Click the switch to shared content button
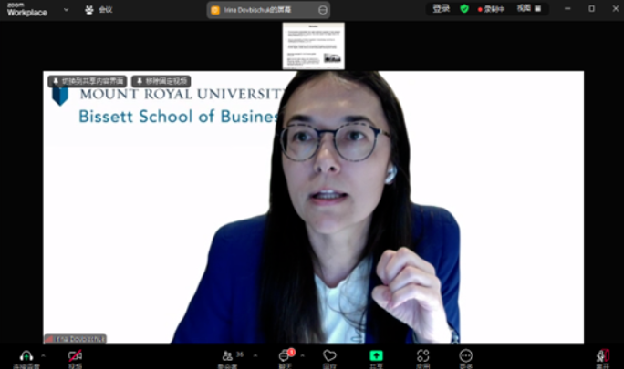624x369 pixels. pyautogui.click(x=88, y=81)
